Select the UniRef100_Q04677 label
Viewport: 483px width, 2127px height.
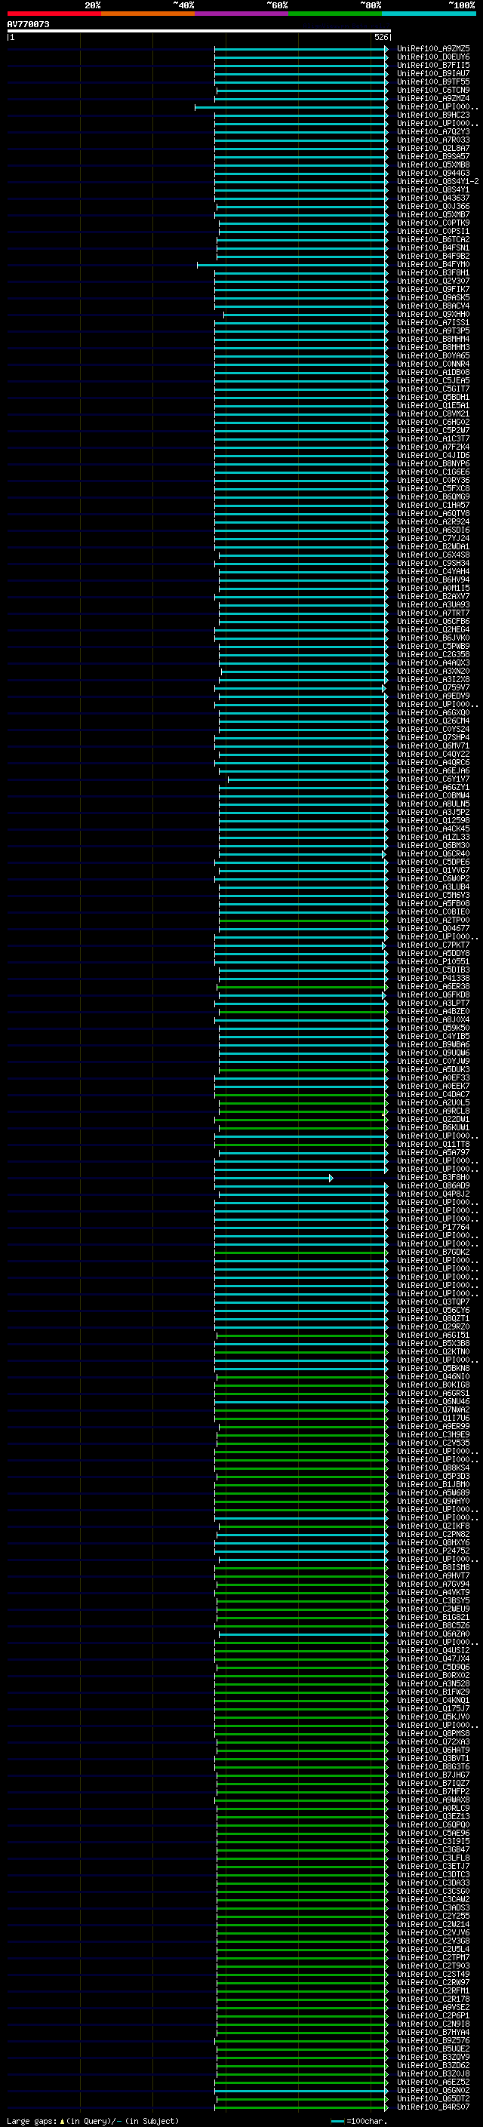(432, 929)
